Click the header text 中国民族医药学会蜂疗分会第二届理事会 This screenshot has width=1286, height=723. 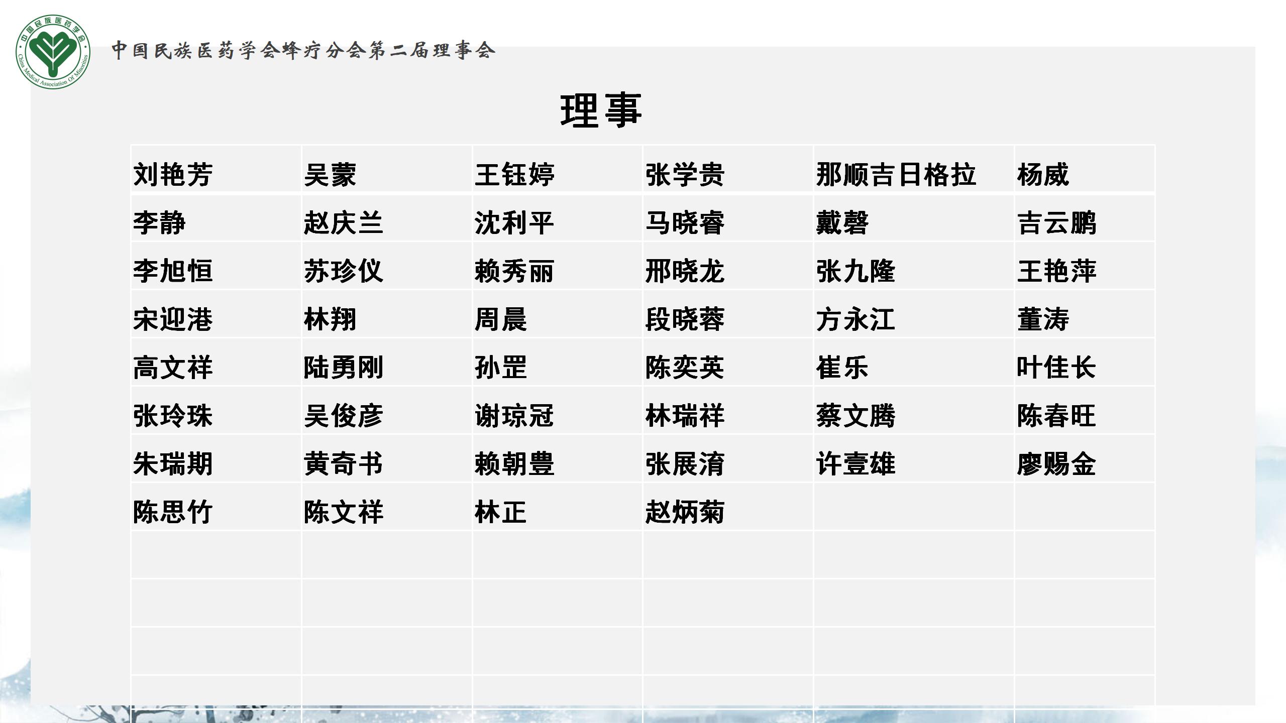click(303, 50)
